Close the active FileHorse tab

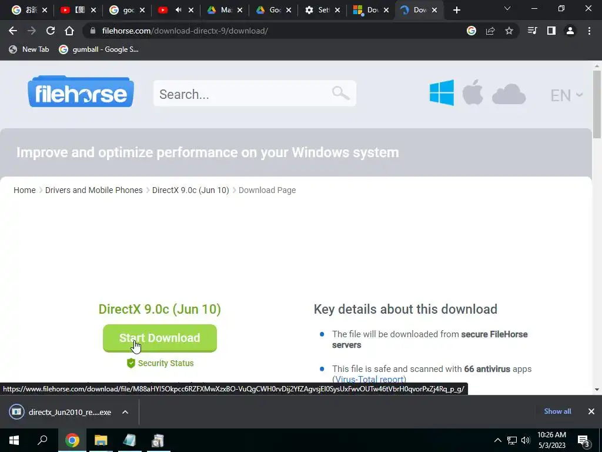(434, 10)
